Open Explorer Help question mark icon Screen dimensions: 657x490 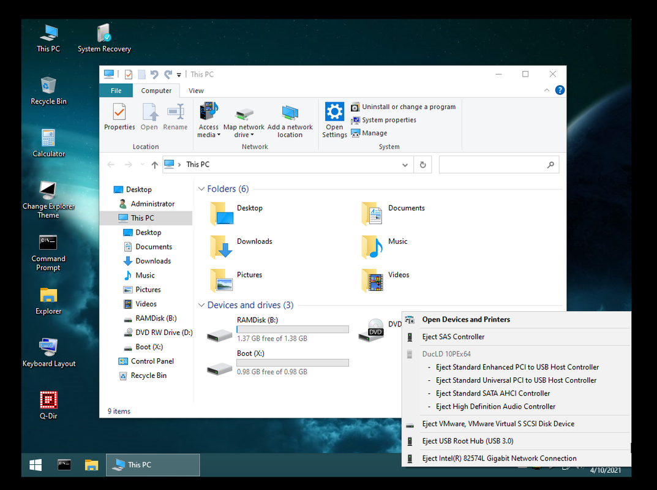[560, 90]
